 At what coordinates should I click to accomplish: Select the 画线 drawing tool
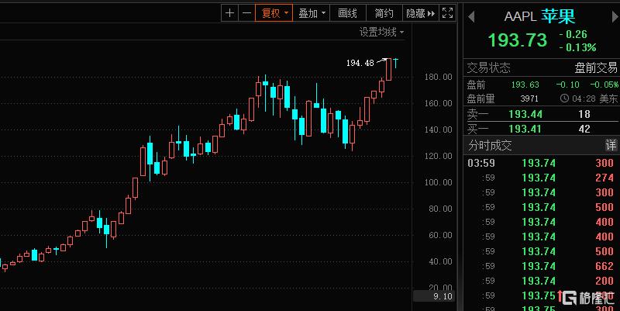pyautogui.click(x=347, y=13)
